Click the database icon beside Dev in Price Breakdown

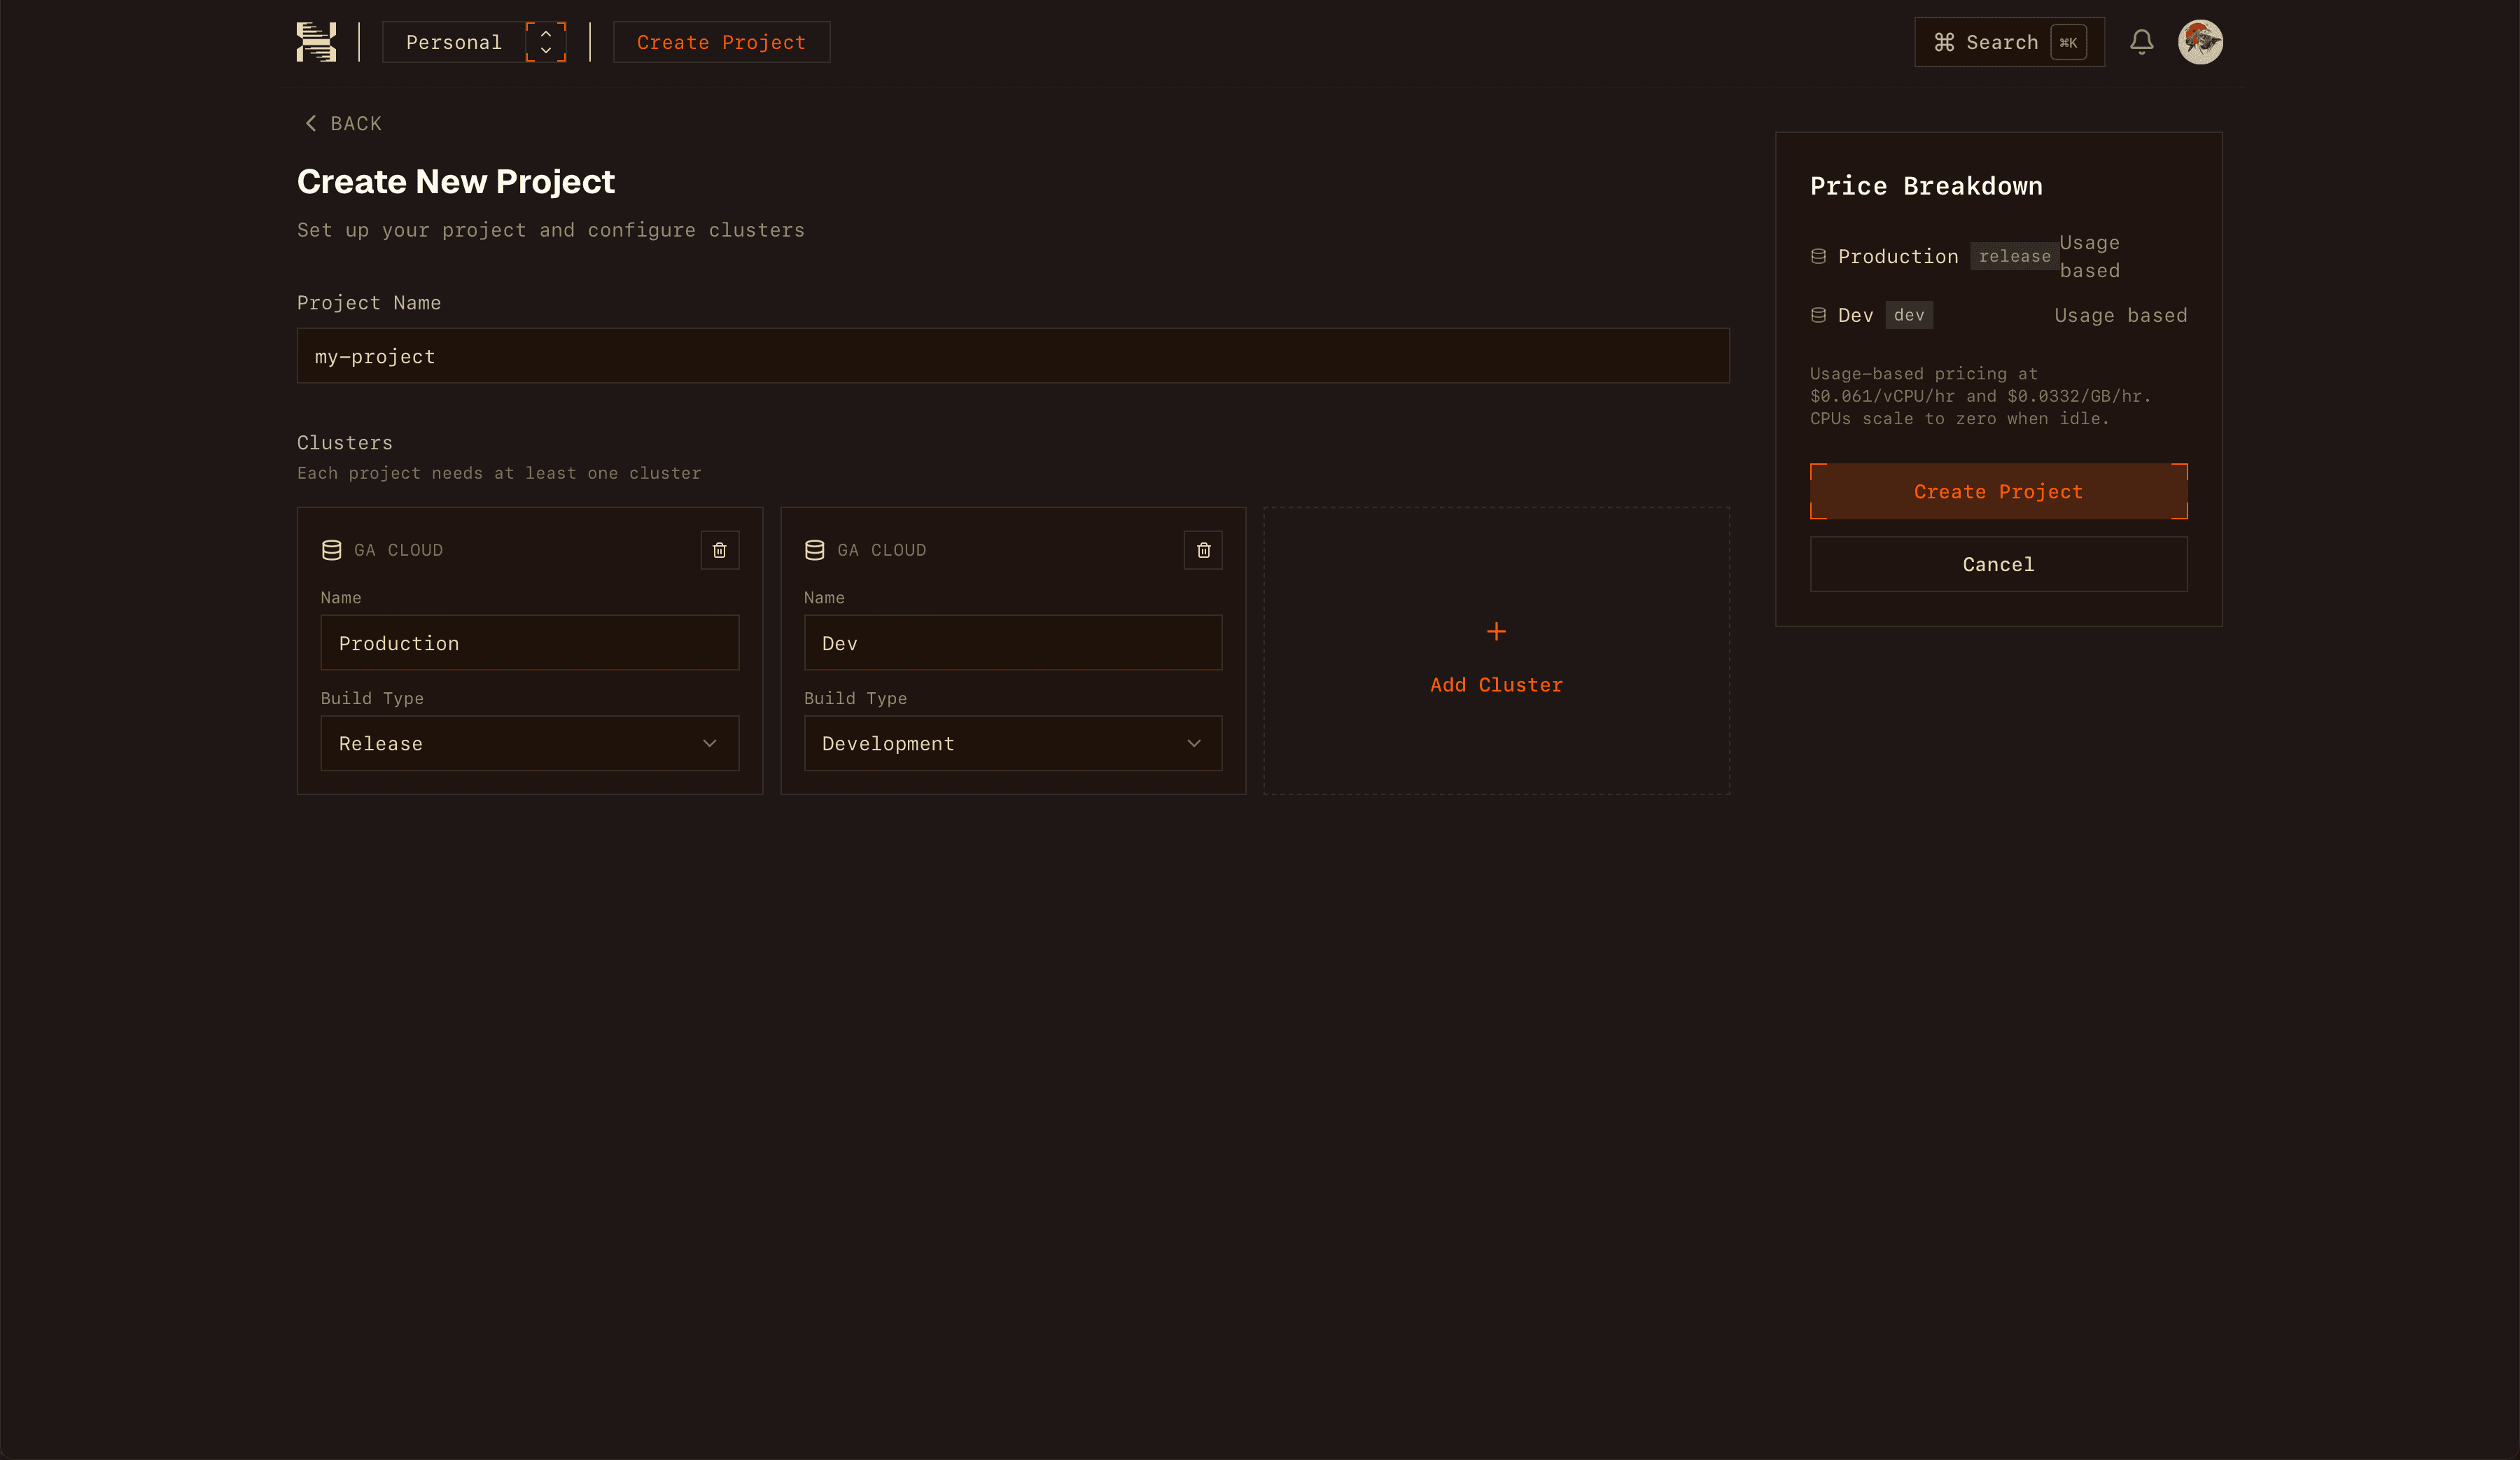(x=1818, y=314)
